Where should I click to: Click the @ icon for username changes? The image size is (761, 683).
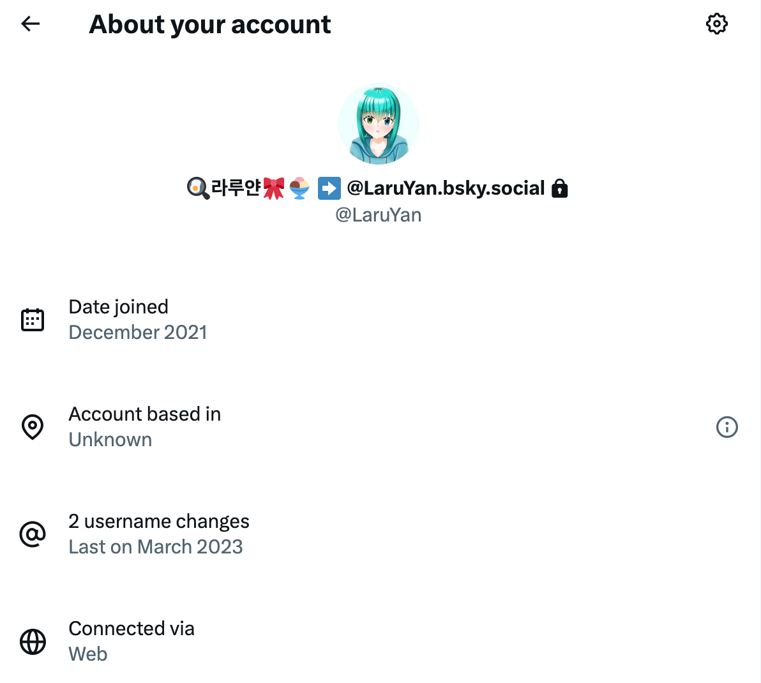point(33,534)
